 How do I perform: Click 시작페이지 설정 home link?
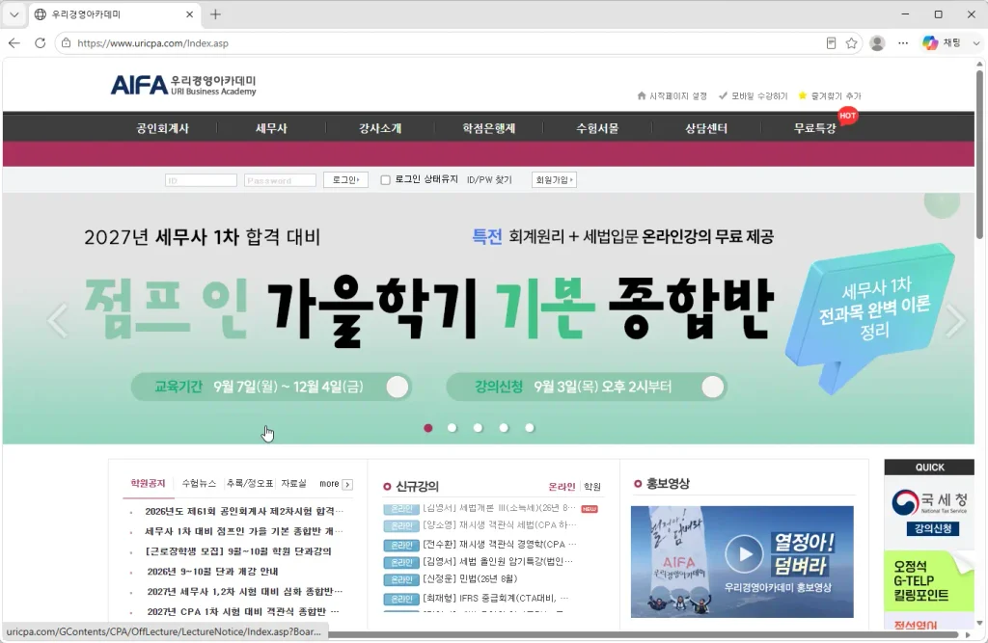672,95
